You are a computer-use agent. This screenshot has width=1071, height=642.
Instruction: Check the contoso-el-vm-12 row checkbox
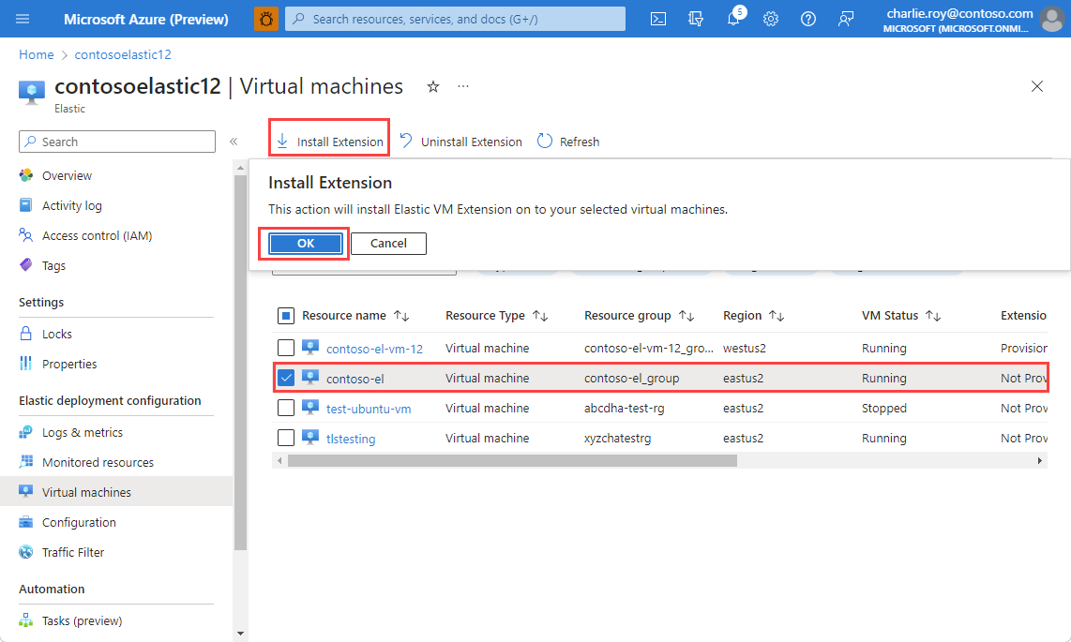[286, 348]
